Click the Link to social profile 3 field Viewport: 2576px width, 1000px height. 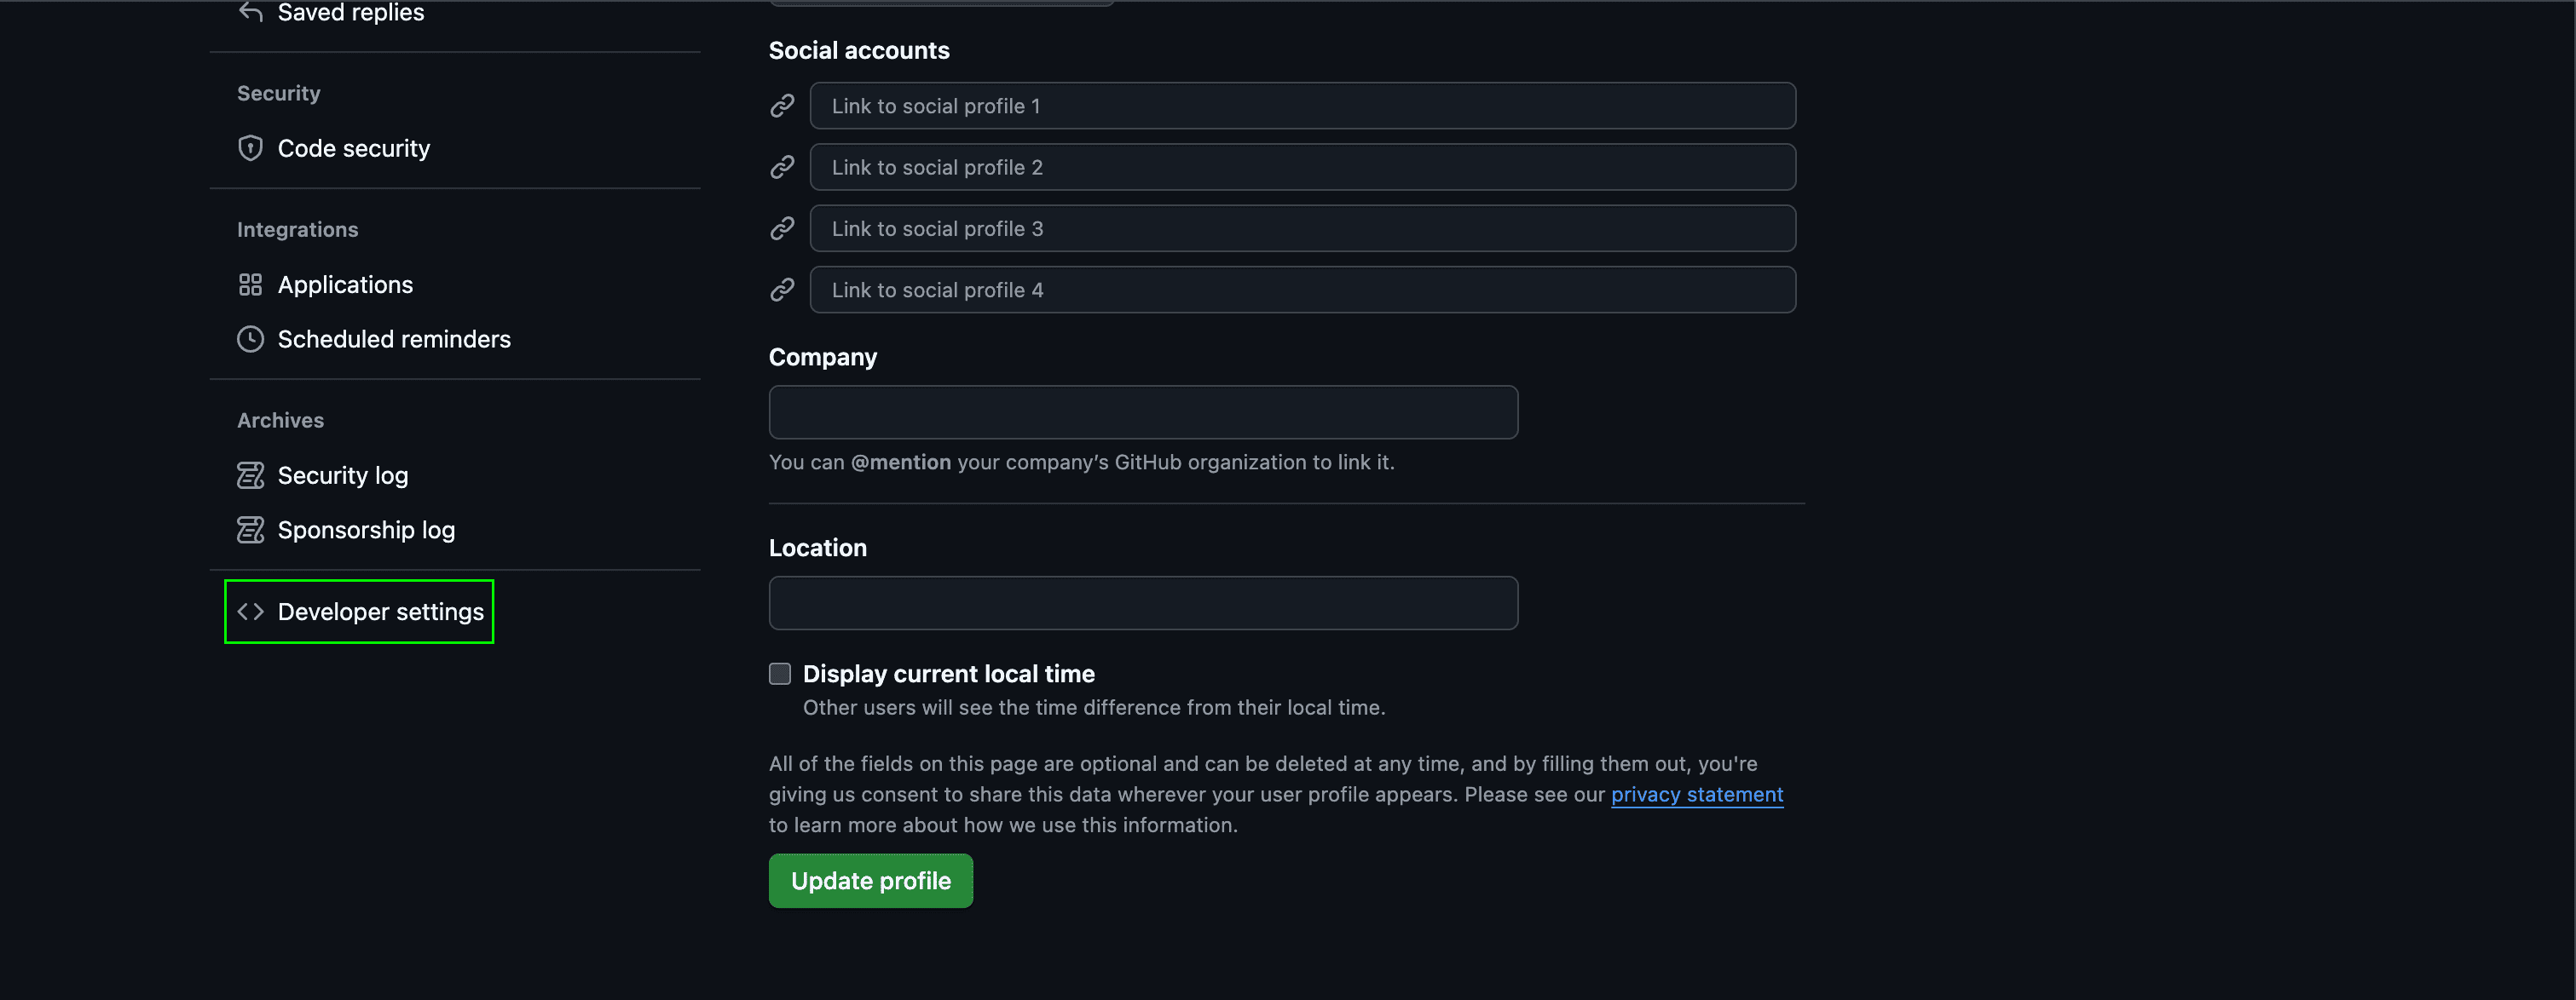[x=1302, y=229]
